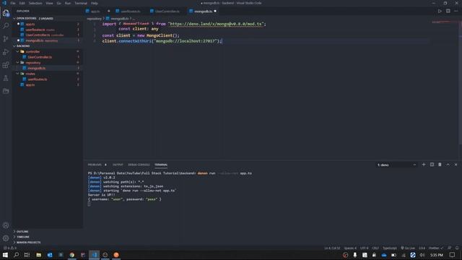Select the Terminal panel tab
The height and width of the screenshot is (260, 462).
[x=161, y=165]
